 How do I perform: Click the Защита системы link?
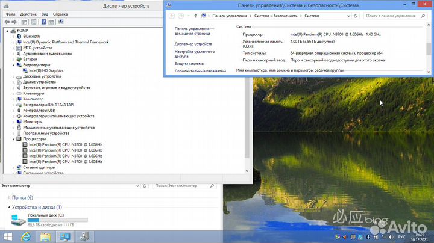189,63
